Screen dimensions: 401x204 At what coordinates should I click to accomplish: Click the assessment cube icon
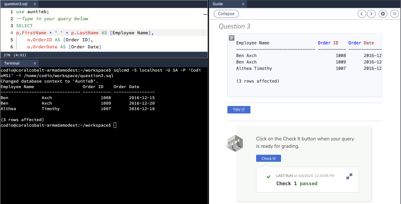coord(235,143)
